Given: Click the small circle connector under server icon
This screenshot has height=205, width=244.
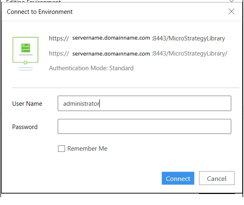Looking at the screenshot, I should click(25, 62).
